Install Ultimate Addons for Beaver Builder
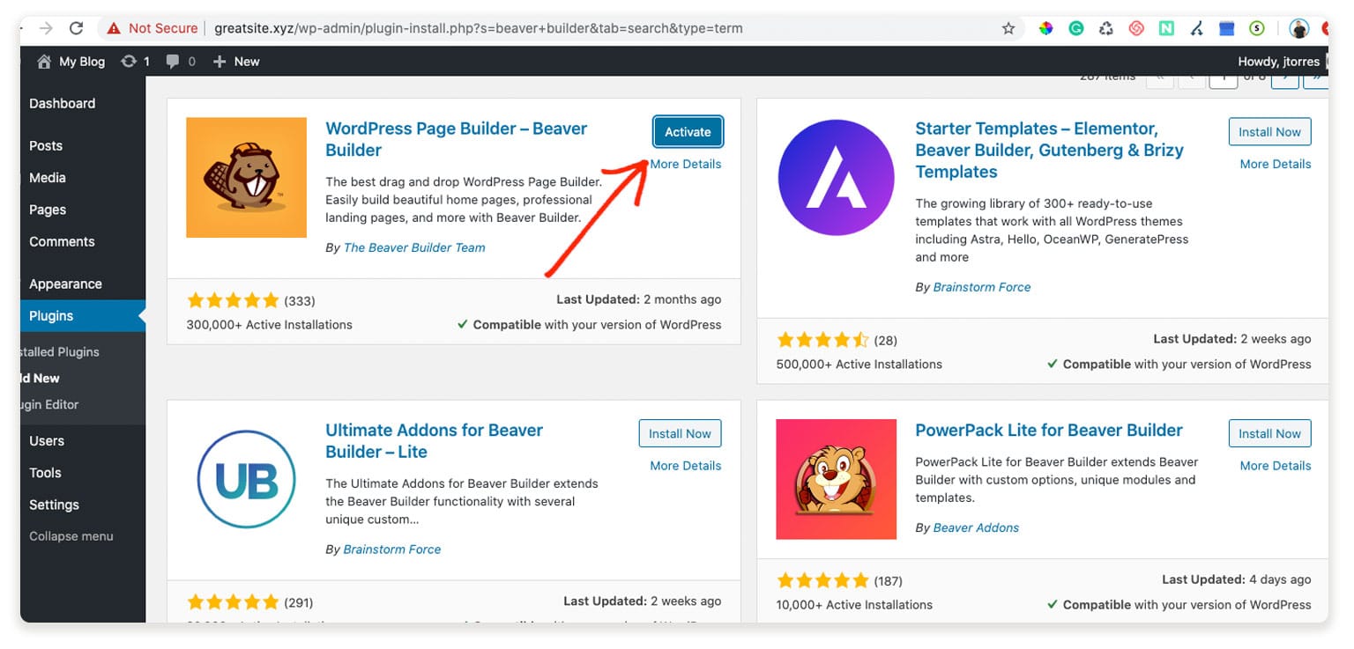Viewport: 1354px width, 649px height. [680, 433]
